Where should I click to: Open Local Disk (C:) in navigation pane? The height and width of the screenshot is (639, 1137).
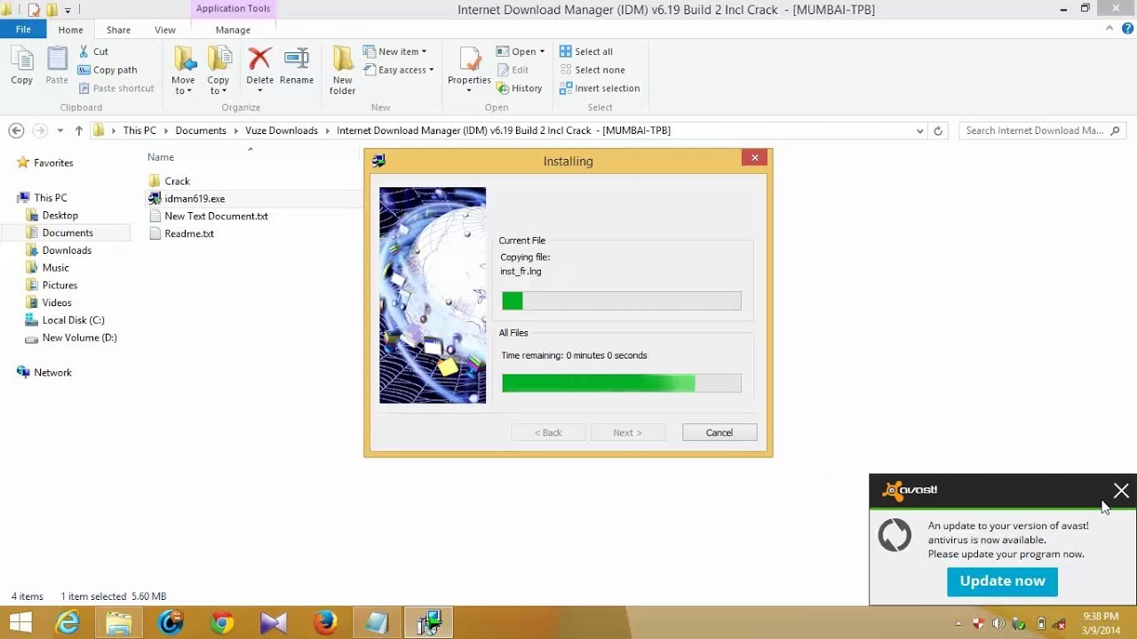pos(73,320)
